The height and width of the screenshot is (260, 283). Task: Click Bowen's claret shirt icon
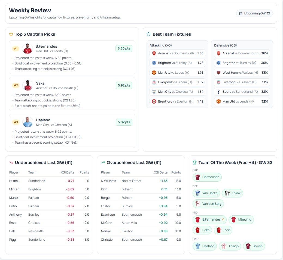click(x=248, y=246)
